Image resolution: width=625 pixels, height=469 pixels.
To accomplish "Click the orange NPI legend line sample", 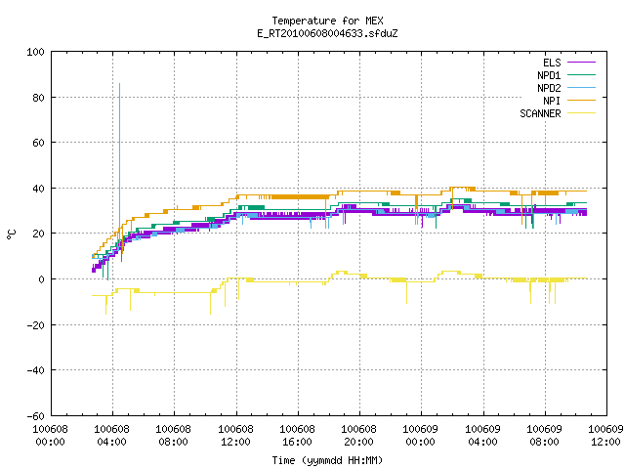I will [x=581, y=100].
